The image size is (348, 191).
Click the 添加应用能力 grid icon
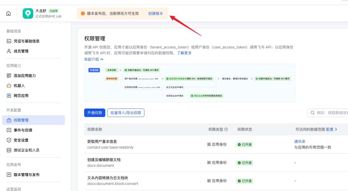[9, 76]
